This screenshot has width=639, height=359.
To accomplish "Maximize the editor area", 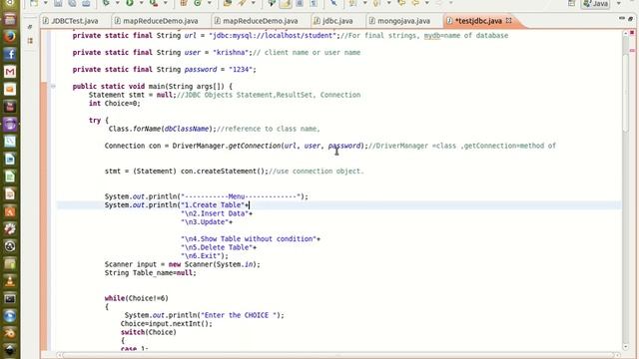I will [x=630, y=18].
